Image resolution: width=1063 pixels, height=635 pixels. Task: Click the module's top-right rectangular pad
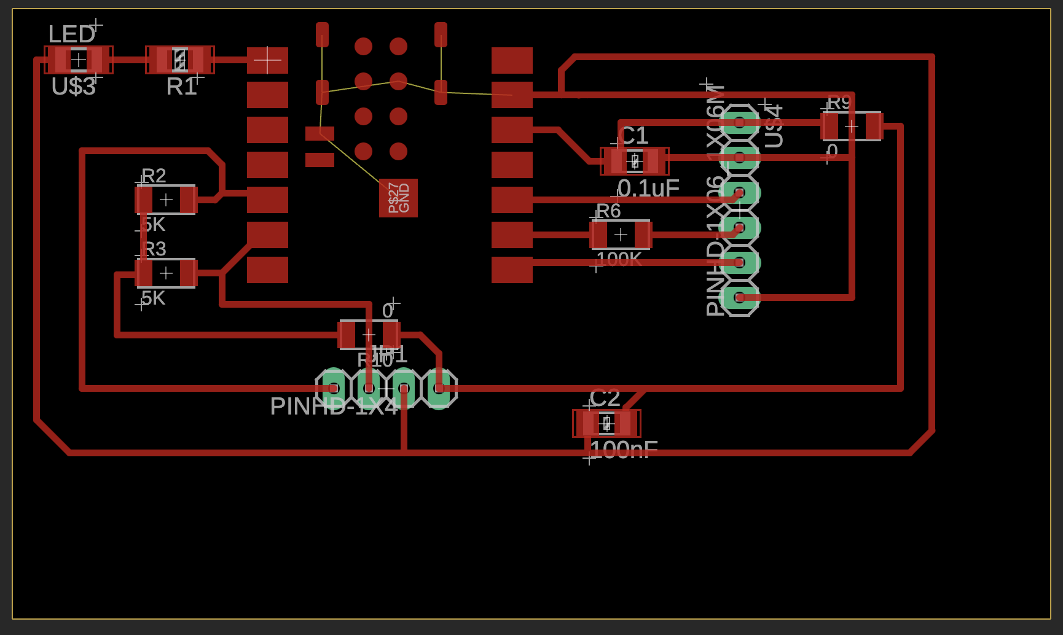pyautogui.click(x=512, y=60)
